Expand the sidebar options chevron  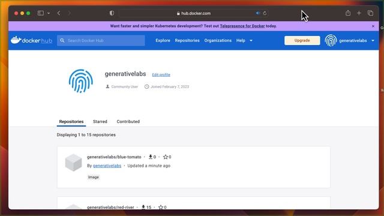pos(49,13)
